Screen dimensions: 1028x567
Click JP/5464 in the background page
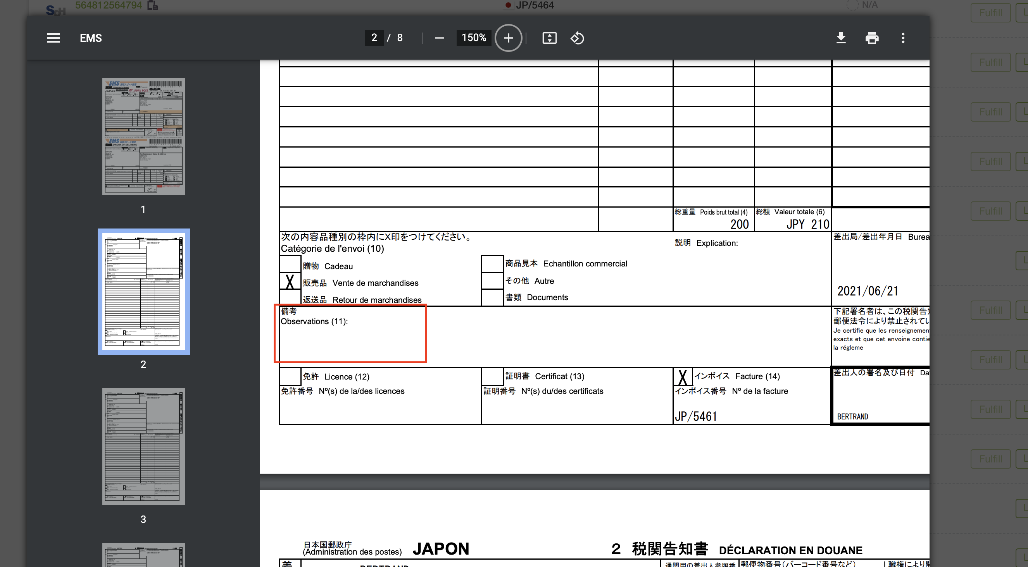pyautogui.click(x=535, y=5)
